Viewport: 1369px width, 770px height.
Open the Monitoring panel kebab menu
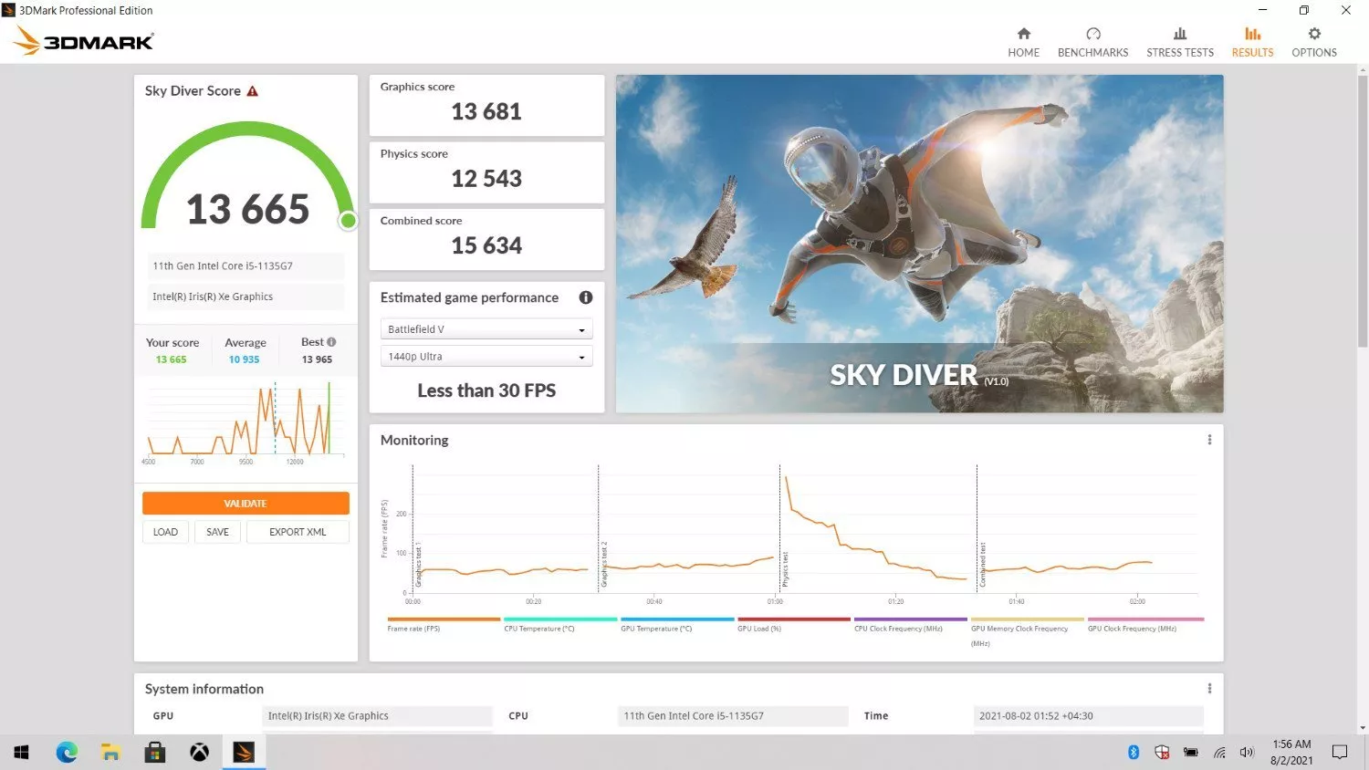click(1209, 440)
